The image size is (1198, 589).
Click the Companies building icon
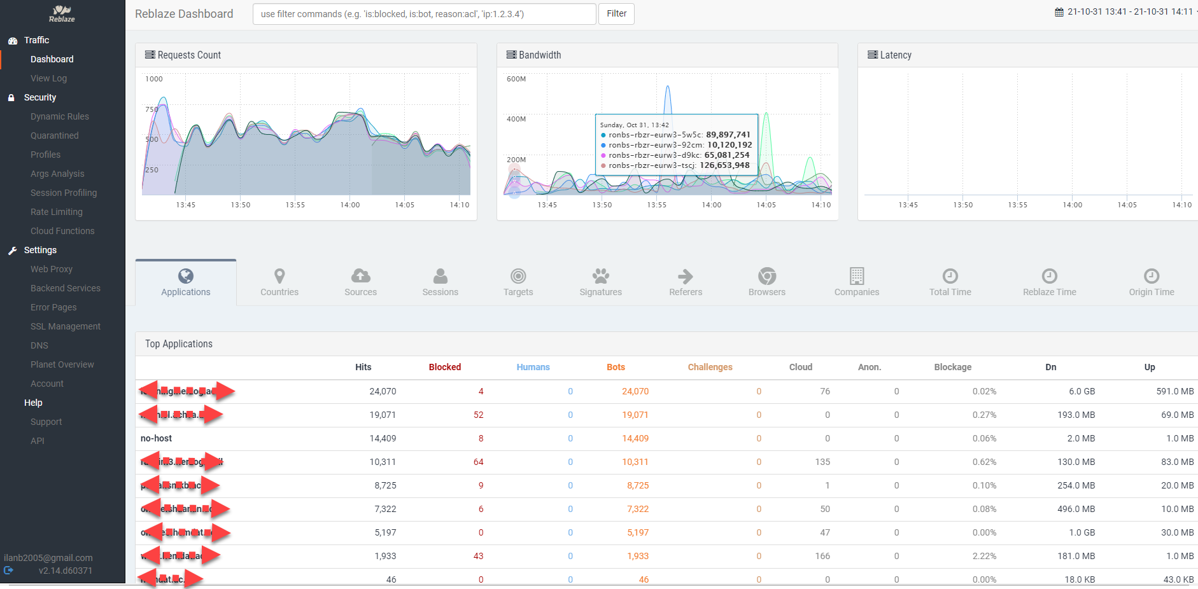tap(857, 276)
